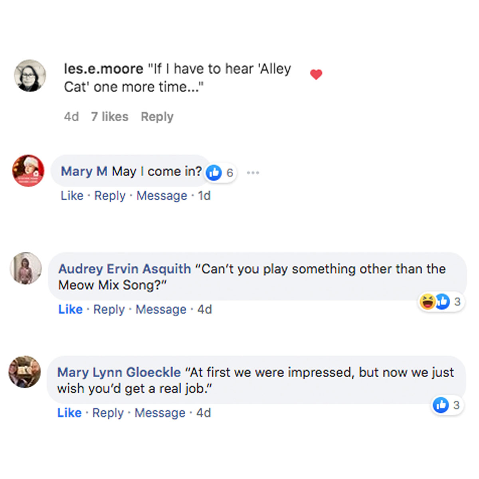The image size is (479, 479).
Task: Open the Audrey Ervin Asquith name link
Action: pyautogui.click(x=125, y=269)
